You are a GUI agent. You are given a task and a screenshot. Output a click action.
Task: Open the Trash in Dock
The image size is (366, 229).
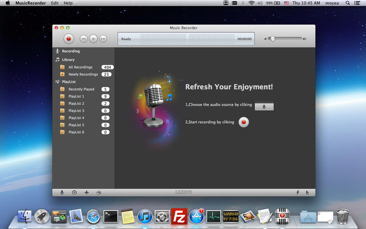[x=342, y=216]
